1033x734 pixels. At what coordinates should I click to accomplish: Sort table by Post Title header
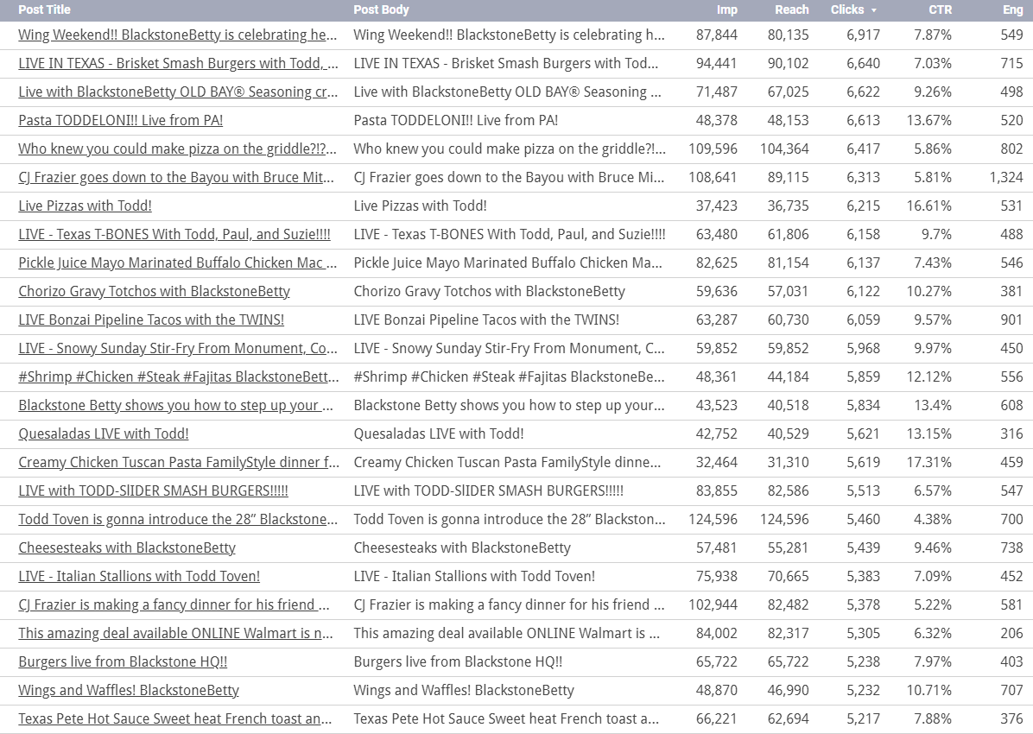(44, 9)
